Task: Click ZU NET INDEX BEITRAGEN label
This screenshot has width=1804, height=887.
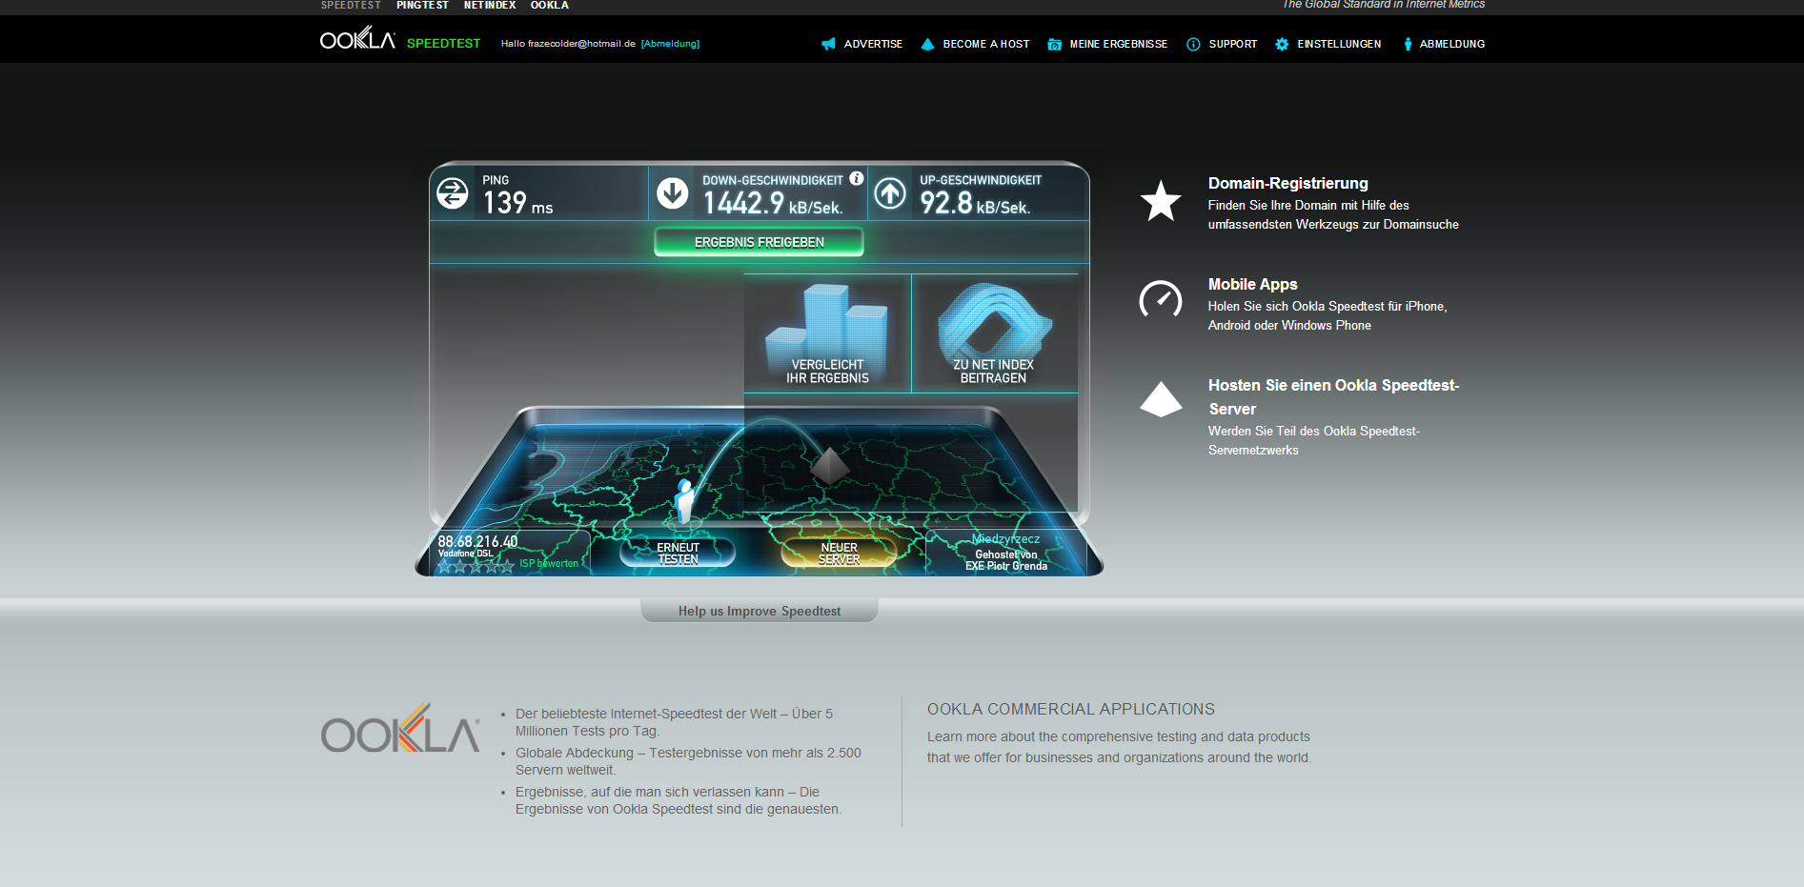Action: tap(993, 372)
